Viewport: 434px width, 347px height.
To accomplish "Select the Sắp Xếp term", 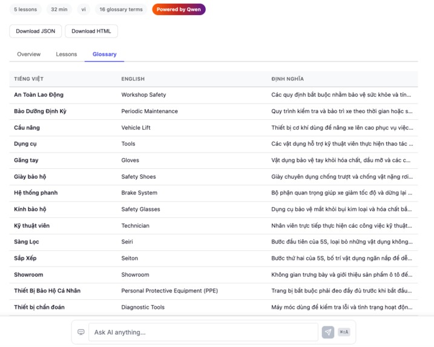I will point(25,258).
